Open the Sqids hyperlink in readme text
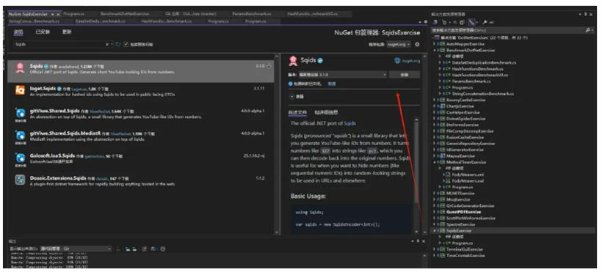This screenshot has width=602, height=272. click(x=349, y=123)
